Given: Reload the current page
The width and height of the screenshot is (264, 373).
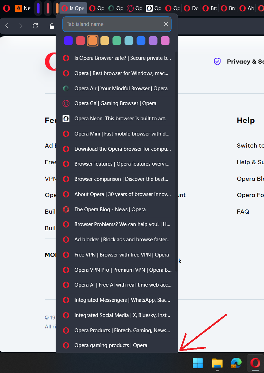Looking at the screenshot, I should click(x=35, y=26).
